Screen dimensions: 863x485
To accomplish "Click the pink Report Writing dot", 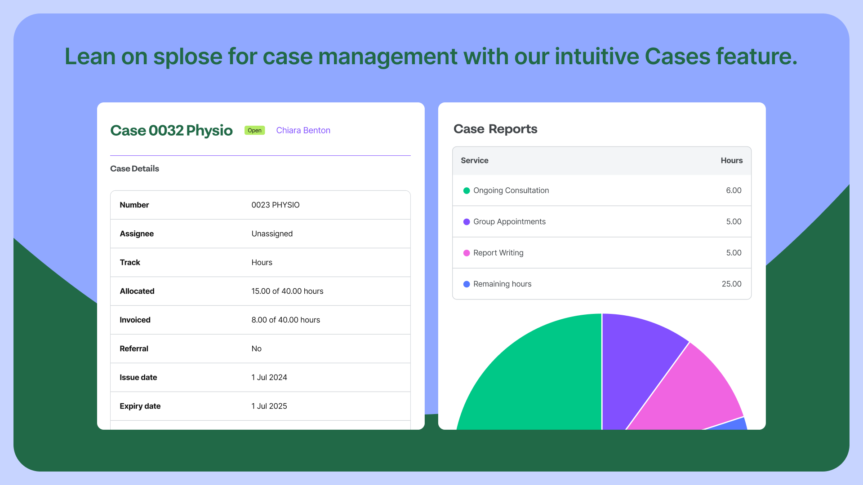I will [467, 253].
